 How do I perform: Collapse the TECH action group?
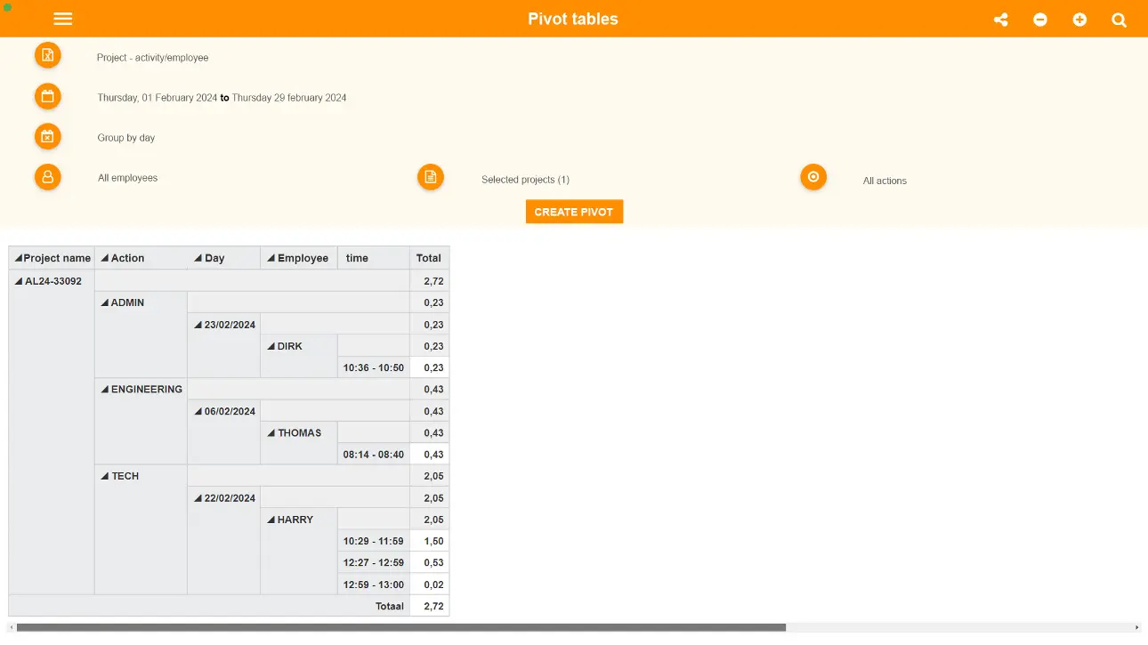click(105, 476)
